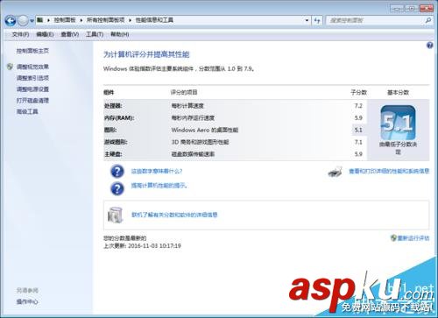
Task: Expand the address bar history dropdown arrow
Action: point(307,20)
